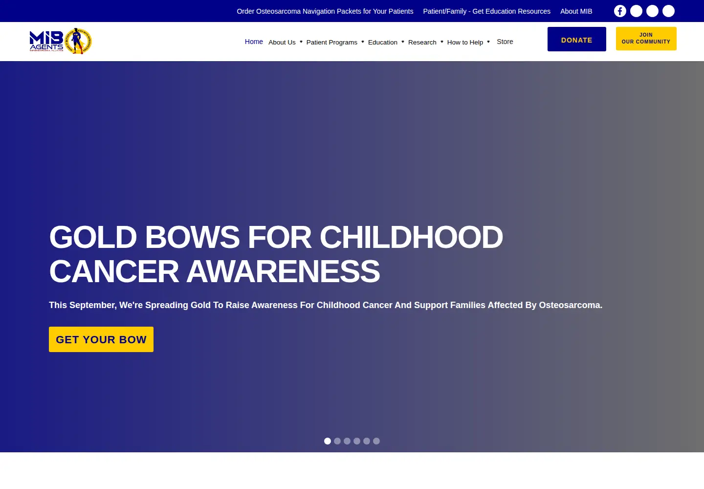Select the third carousel slide dot
Screen dimensions: 704x489
coord(347,441)
